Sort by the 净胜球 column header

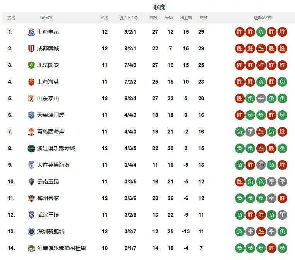[186, 18]
